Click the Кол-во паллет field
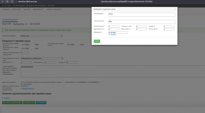 click(169, 29)
